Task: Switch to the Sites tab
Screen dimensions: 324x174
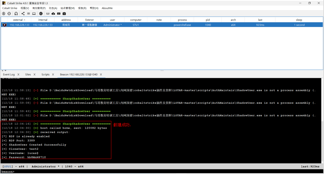Action: [x=28, y=74]
